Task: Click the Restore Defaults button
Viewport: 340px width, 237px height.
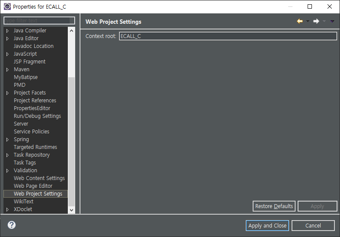Action: point(274,206)
